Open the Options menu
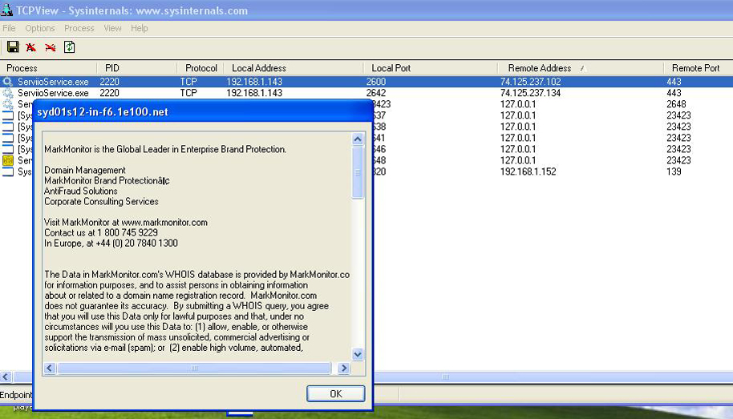 40,28
